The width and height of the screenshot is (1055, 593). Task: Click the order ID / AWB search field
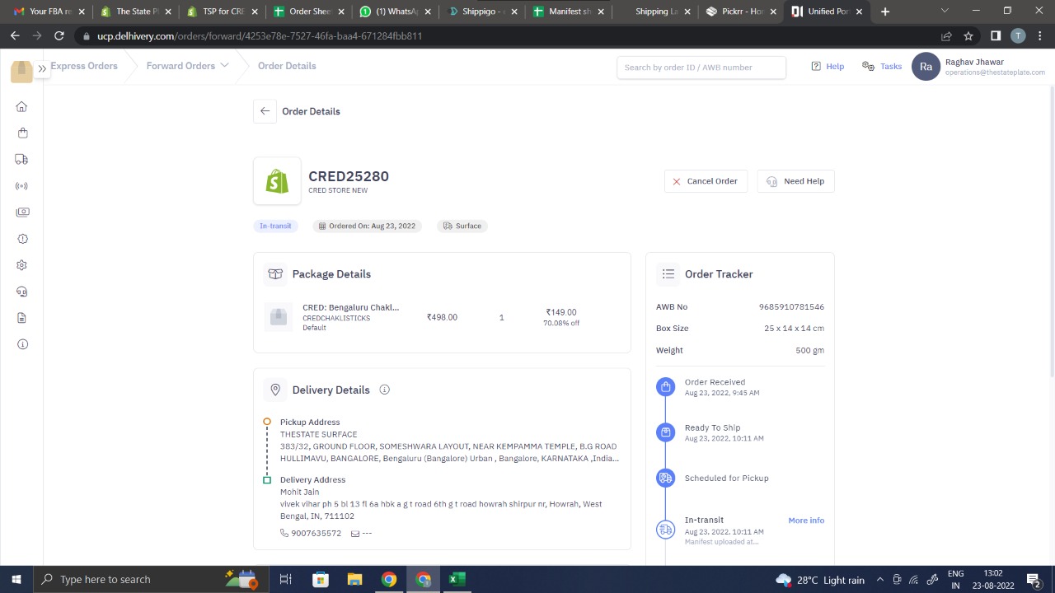pos(701,68)
